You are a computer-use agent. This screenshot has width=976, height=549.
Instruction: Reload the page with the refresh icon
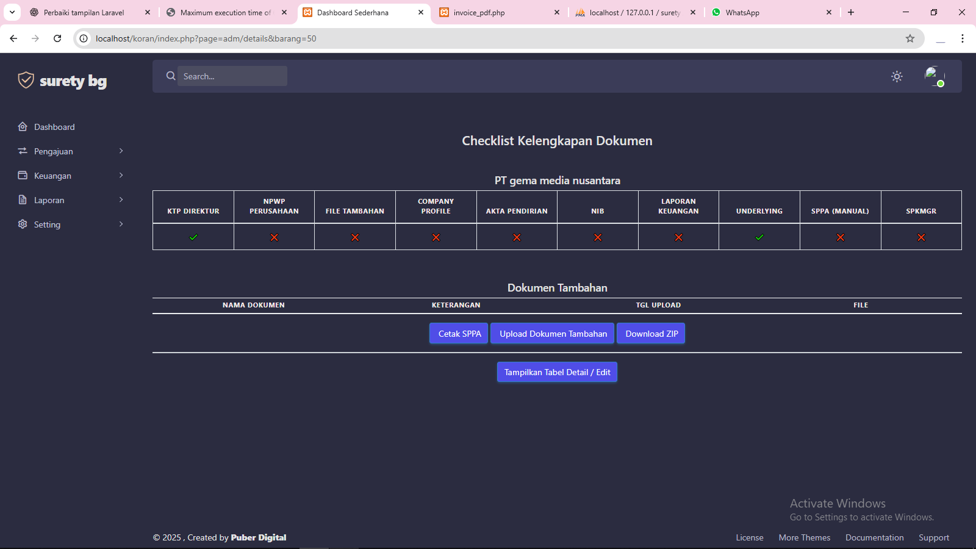57,38
